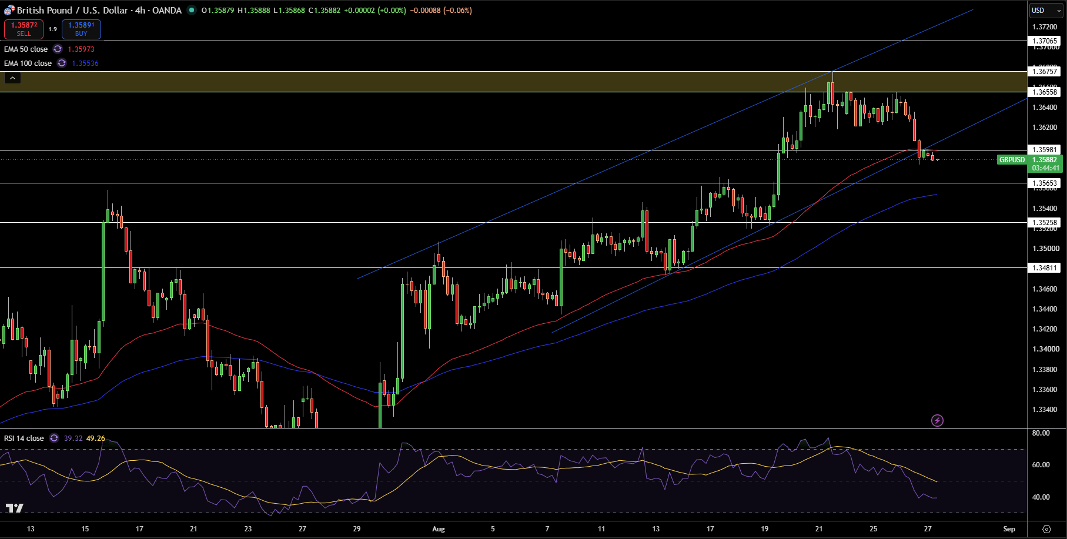1067x539 pixels.
Task: Open the USD currency dropdown
Action: click(x=1045, y=11)
